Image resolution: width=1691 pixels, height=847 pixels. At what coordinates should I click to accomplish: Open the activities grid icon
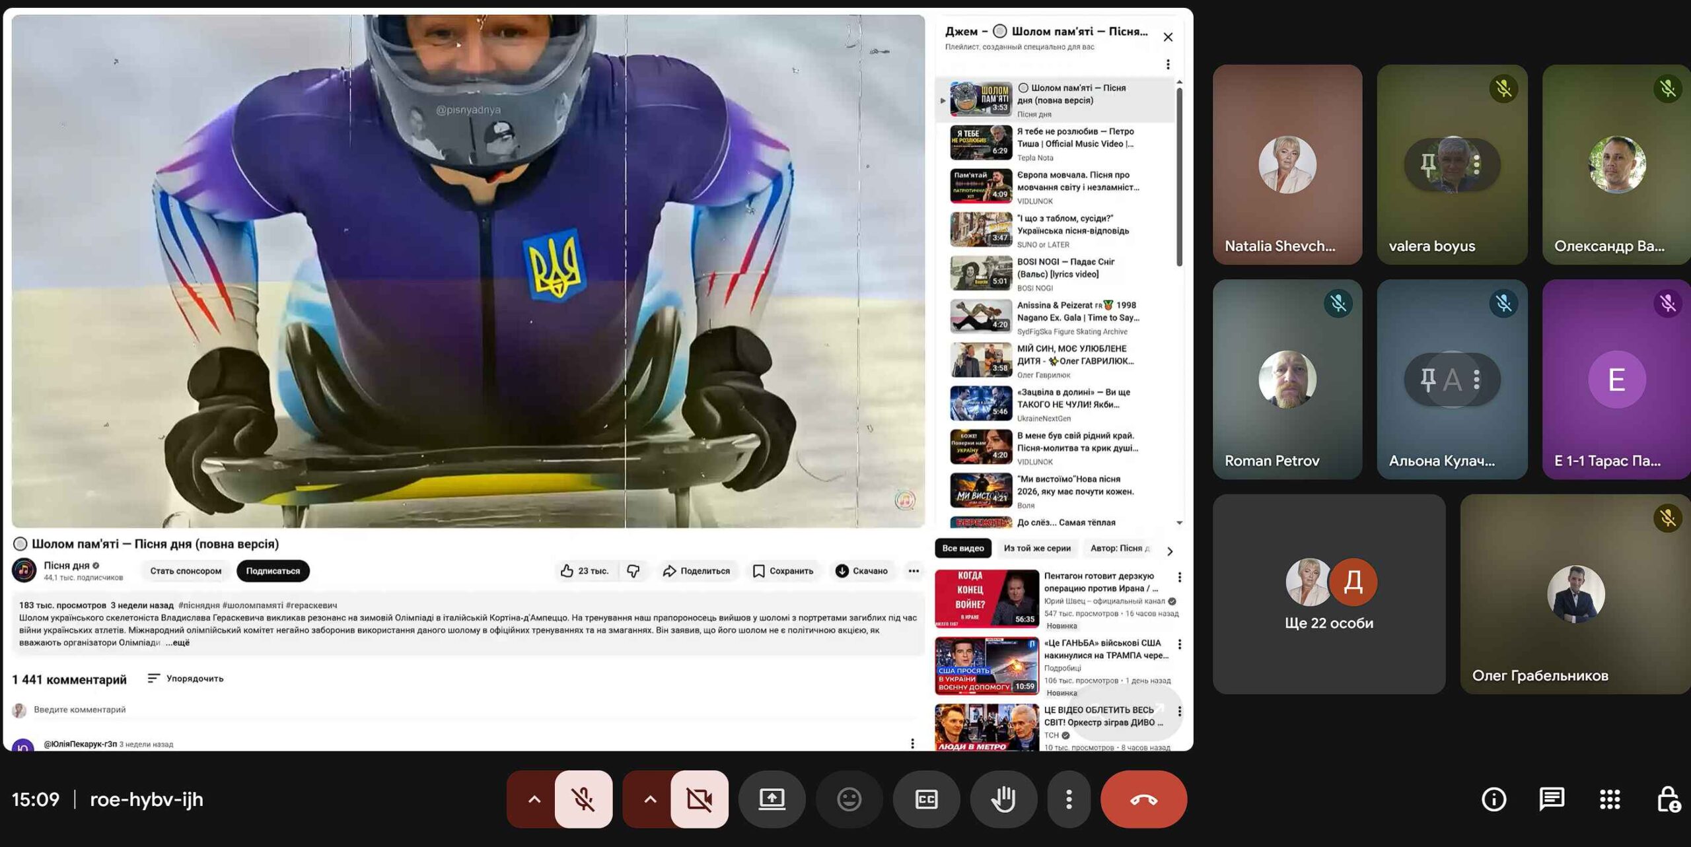[x=1610, y=799]
